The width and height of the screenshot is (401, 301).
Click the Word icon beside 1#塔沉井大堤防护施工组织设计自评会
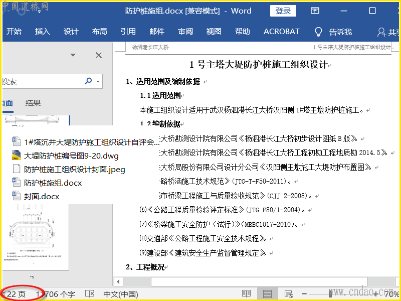click(17, 141)
